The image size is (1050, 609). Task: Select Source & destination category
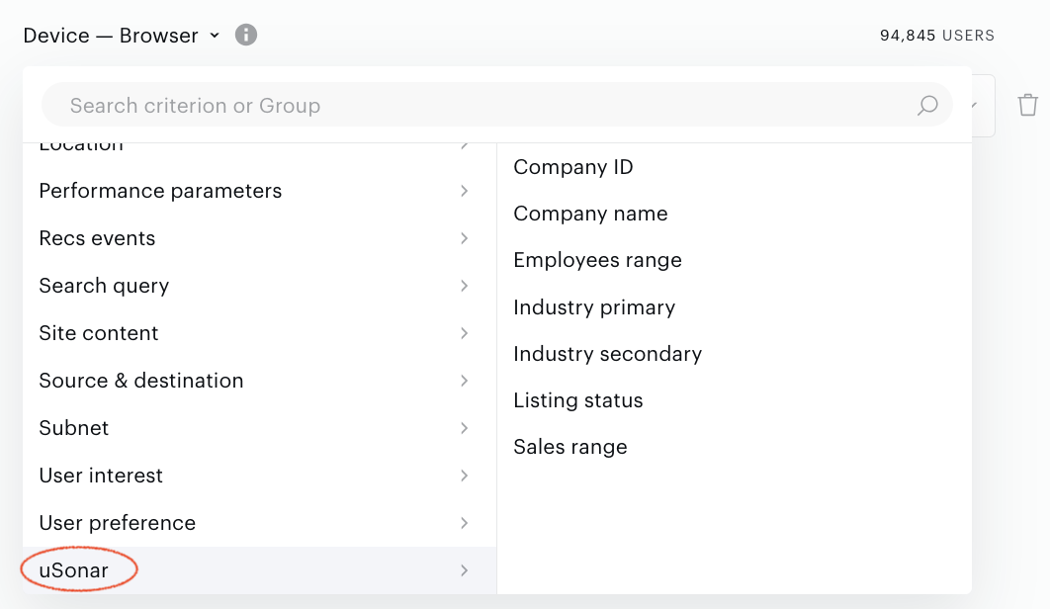[260, 381]
